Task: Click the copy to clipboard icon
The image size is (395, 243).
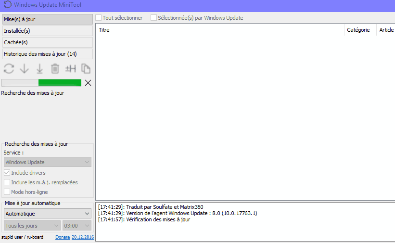Action: pos(86,68)
